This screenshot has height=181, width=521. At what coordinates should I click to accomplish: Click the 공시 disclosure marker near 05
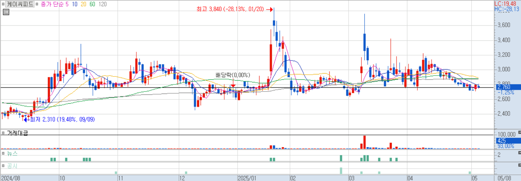pyautogui.click(x=470, y=173)
